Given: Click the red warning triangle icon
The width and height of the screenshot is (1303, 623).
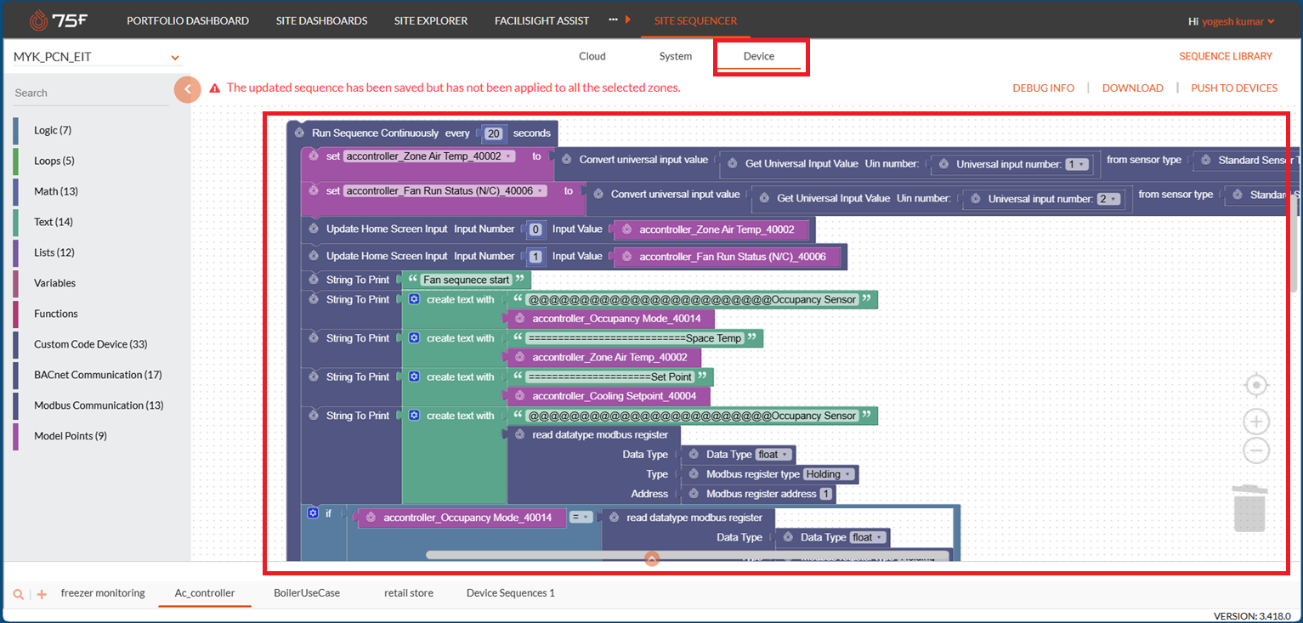Looking at the screenshot, I should point(215,88).
